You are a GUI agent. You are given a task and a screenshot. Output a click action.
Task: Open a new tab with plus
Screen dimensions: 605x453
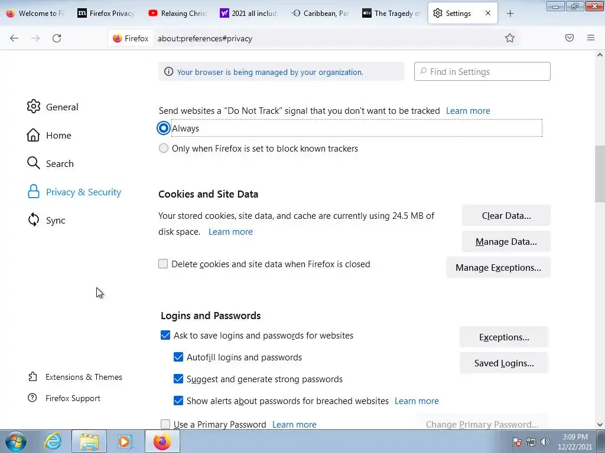[510, 14]
